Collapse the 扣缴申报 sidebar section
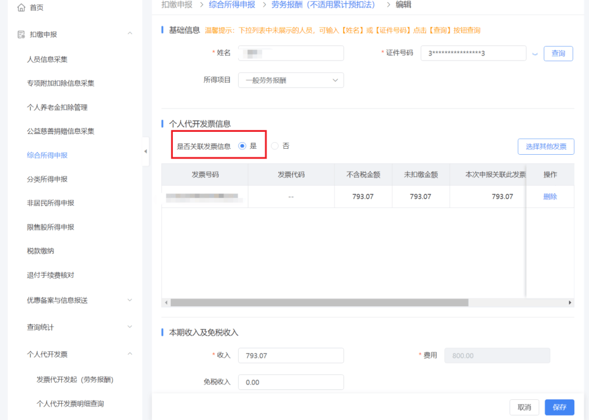This screenshot has height=420, width=589. (130, 34)
